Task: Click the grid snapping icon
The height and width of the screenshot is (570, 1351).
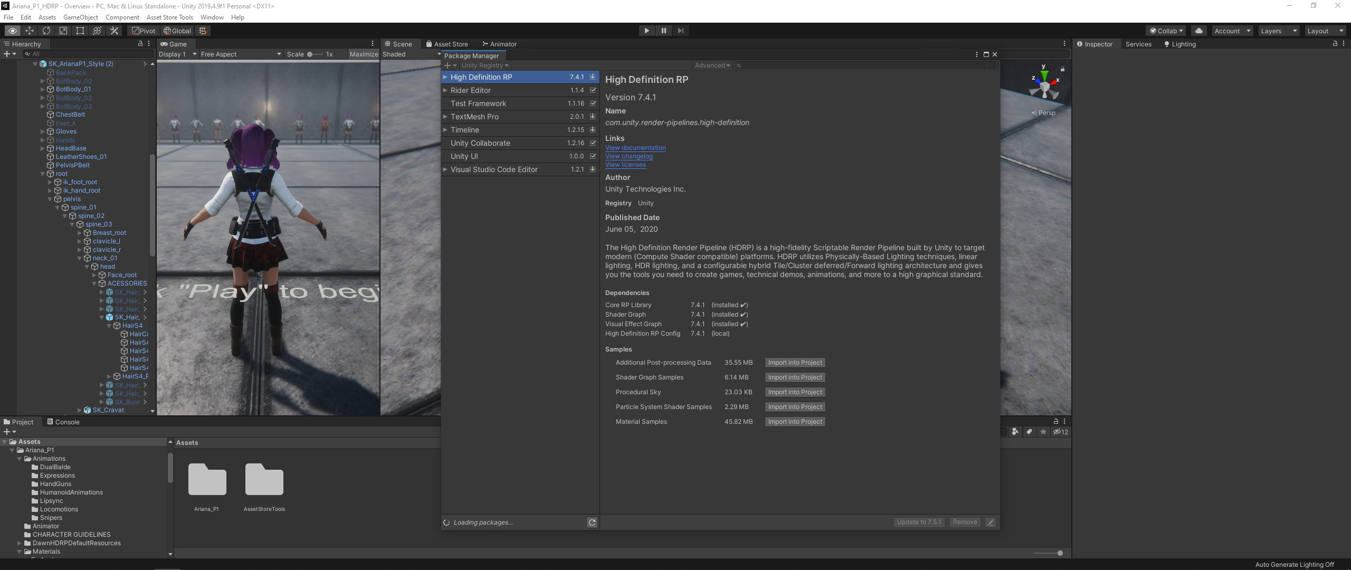Action: point(203,31)
